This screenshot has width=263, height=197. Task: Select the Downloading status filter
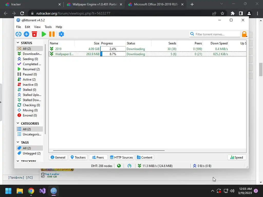(x=30, y=54)
